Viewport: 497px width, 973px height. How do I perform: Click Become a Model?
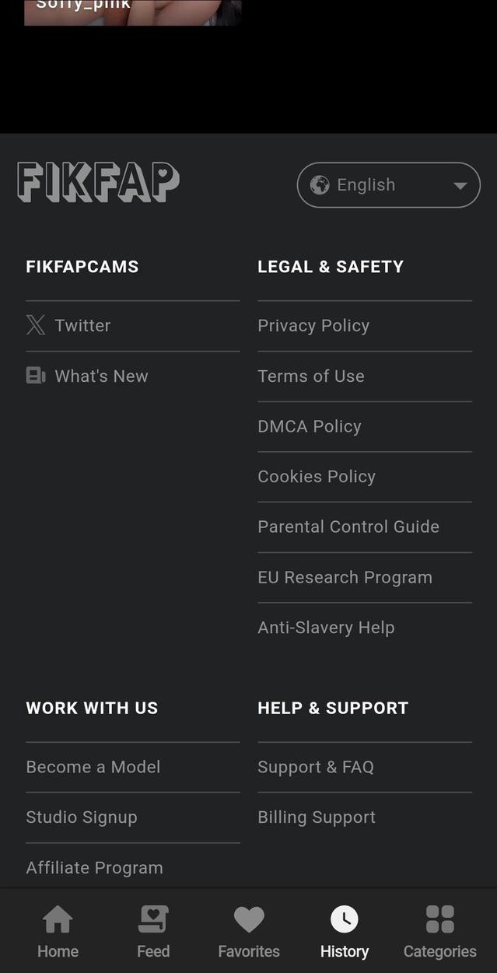pyautogui.click(x=93, y=767)
